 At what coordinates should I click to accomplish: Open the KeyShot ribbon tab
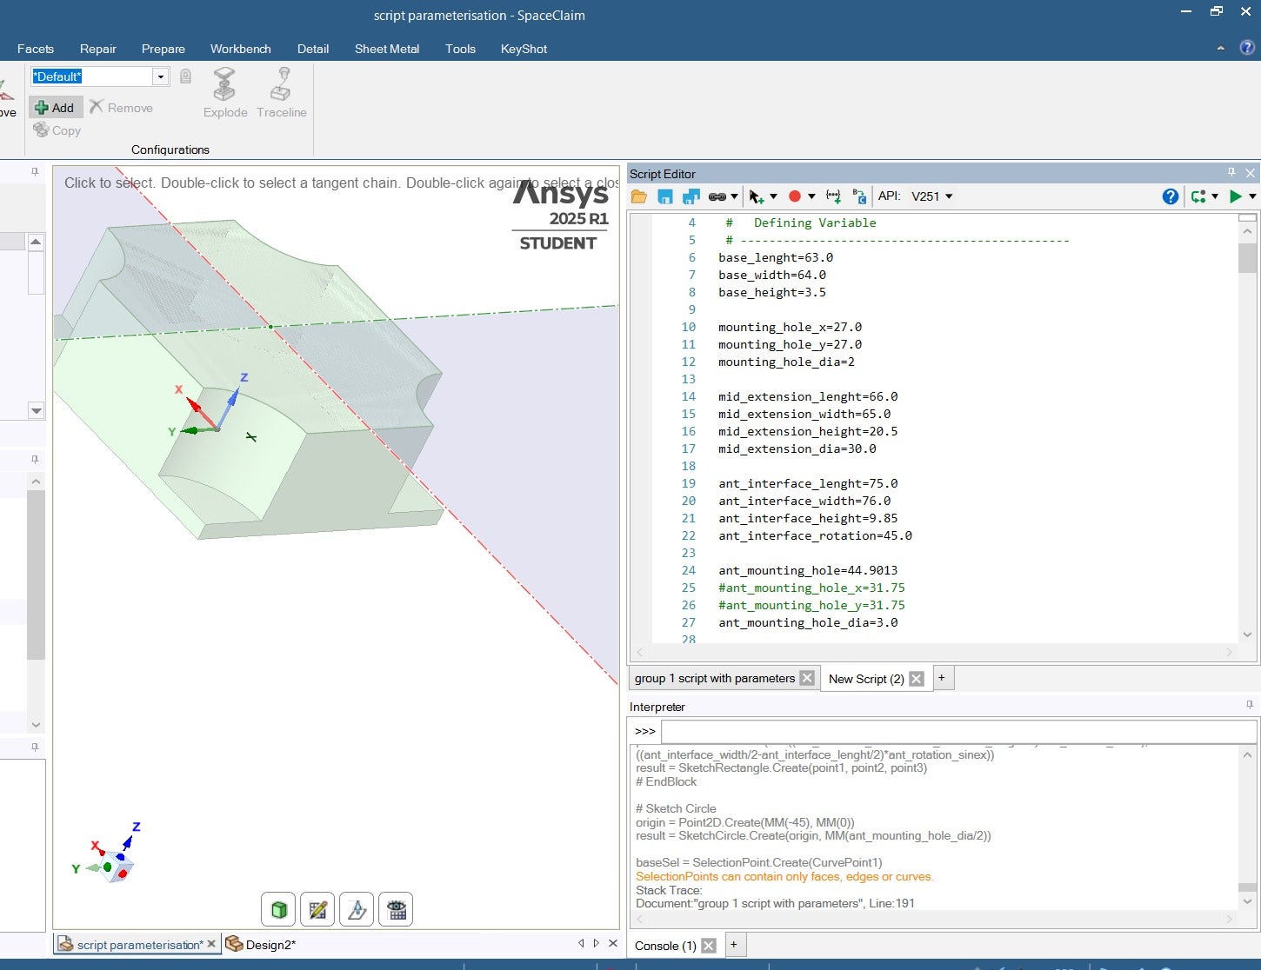click(524, 49)
